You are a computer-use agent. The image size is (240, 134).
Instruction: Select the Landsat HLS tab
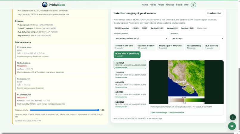point(172,28)
